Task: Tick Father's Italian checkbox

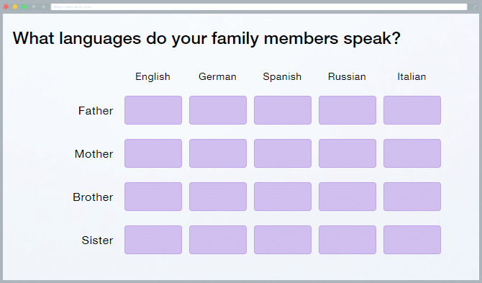Action: pos(412,110)
